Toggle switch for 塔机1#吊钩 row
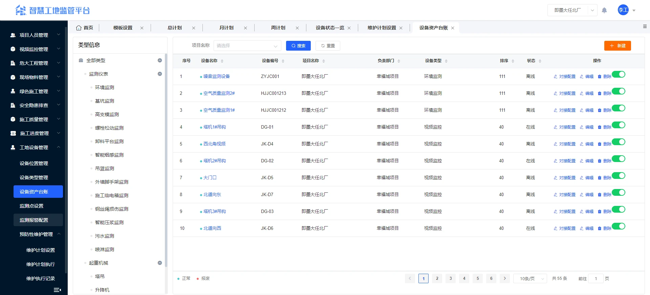This screenshot has width=650, height=295. [619, 125]
